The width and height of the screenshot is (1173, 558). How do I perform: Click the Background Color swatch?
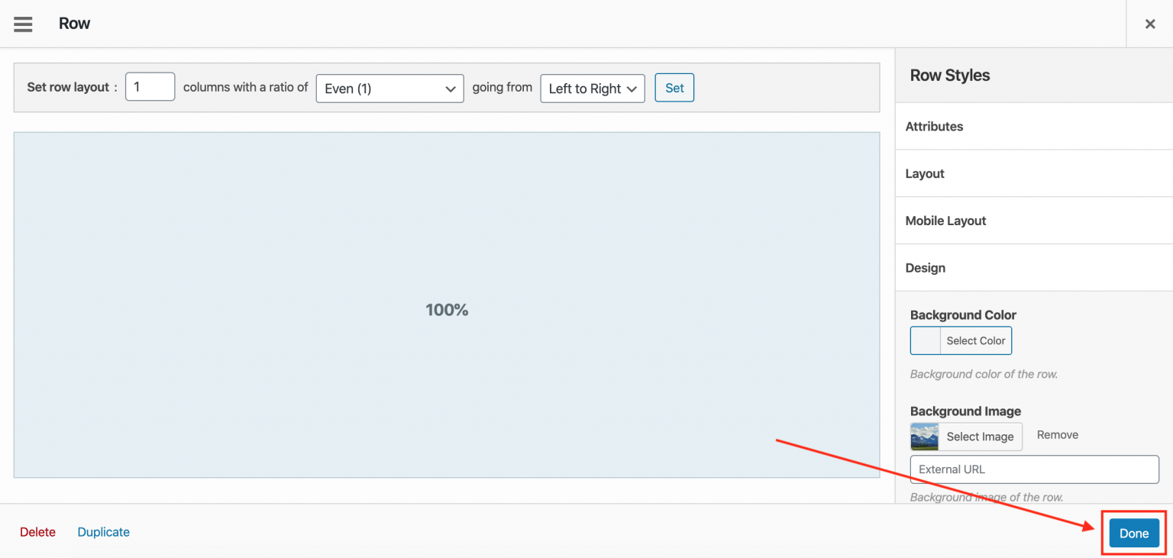(x=926, y=340)
